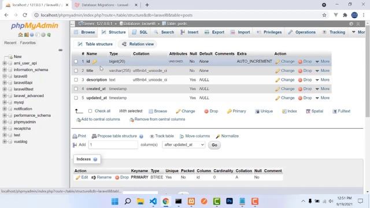Open the More dropdown for created_at row

[323, 88]
